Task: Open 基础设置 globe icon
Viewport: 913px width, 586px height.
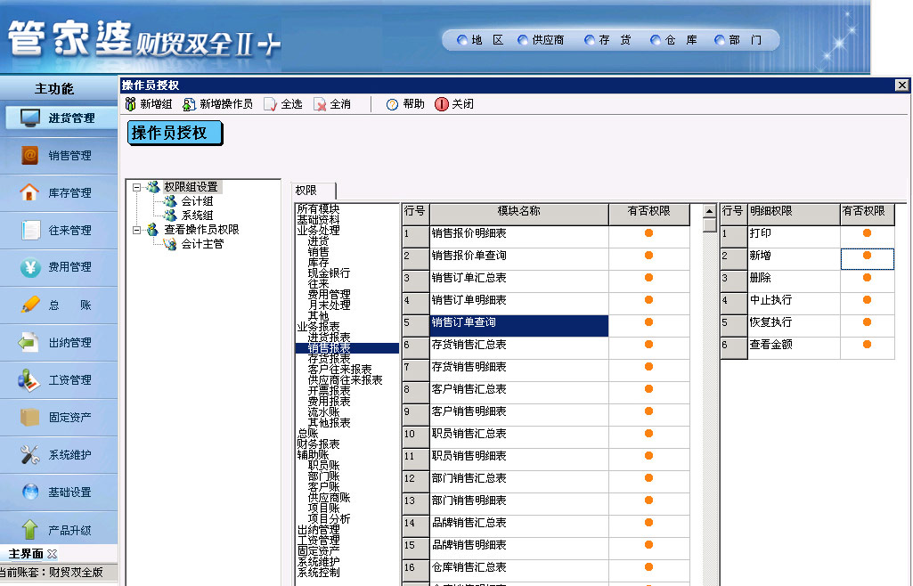Action: [29, 492]
